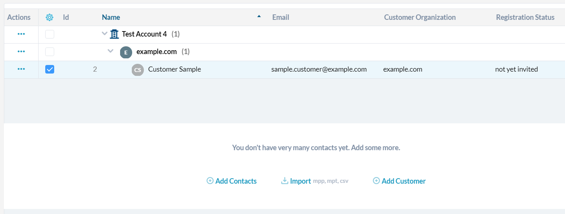Sort by Email column header
Image resolution: width=565 pixels, height=214 pixels.
(281, 18)
